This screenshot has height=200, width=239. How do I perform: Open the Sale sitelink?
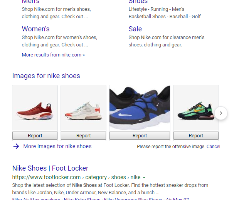135,29
